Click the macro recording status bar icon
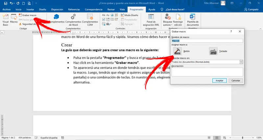Screen dimensions: 263x140 point(62,138)
